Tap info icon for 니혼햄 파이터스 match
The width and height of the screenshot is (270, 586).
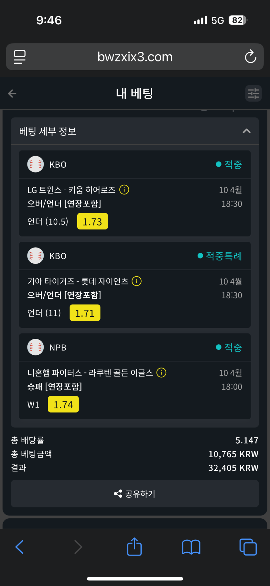pyautogui.click(x=161, y=373)
